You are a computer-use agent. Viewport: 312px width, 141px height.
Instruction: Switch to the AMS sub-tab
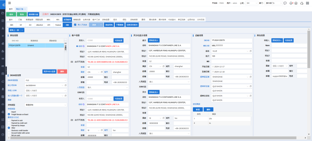coord(12,25)
